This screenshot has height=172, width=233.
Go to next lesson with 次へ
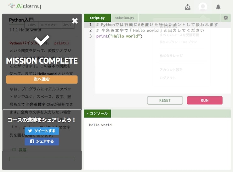click(x=68, y=25)
